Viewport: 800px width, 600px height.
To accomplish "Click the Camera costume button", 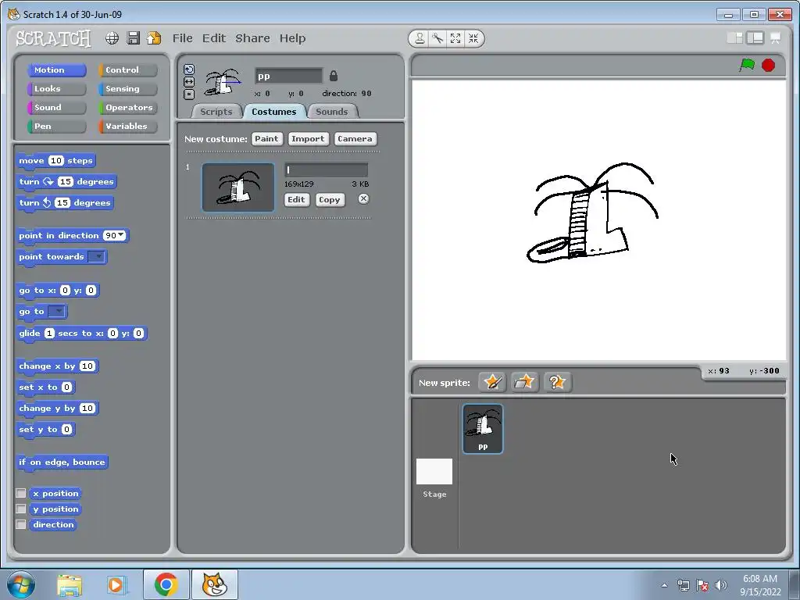I will [x=355, y=139].
